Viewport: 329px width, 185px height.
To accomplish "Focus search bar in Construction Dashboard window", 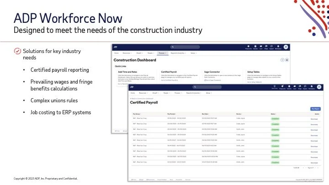I will tap(185, 47).
